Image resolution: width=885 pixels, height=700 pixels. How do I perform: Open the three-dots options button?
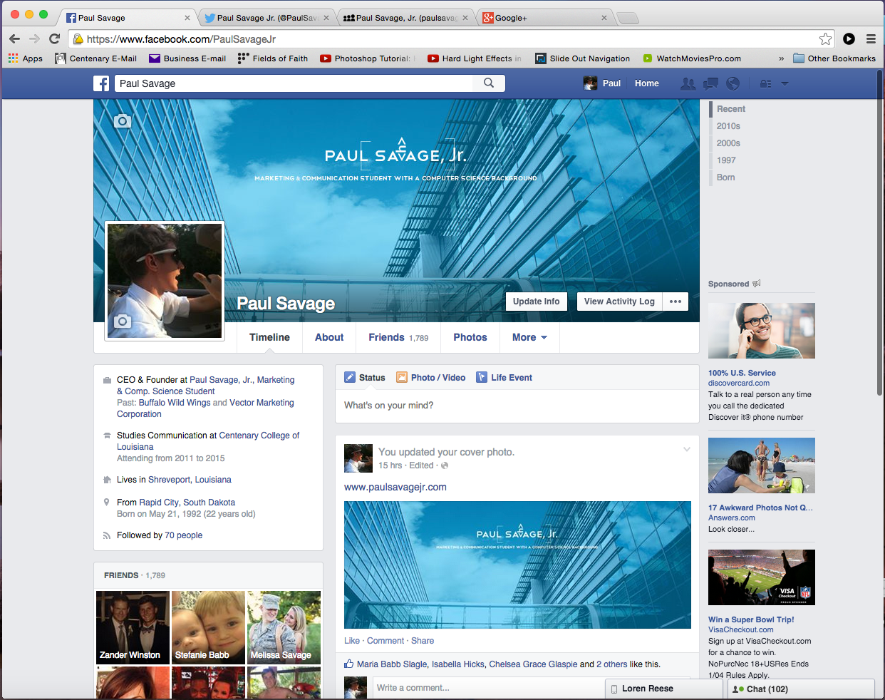click(676, 302)
